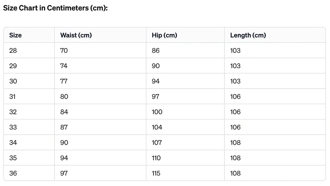Click the hip value 100 cell
The height and width of the screenshot is (186, 330).
click(x=157, y=112)
